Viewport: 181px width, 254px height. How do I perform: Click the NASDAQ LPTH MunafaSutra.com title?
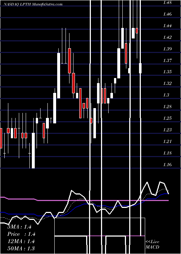(x=33, y=4)
